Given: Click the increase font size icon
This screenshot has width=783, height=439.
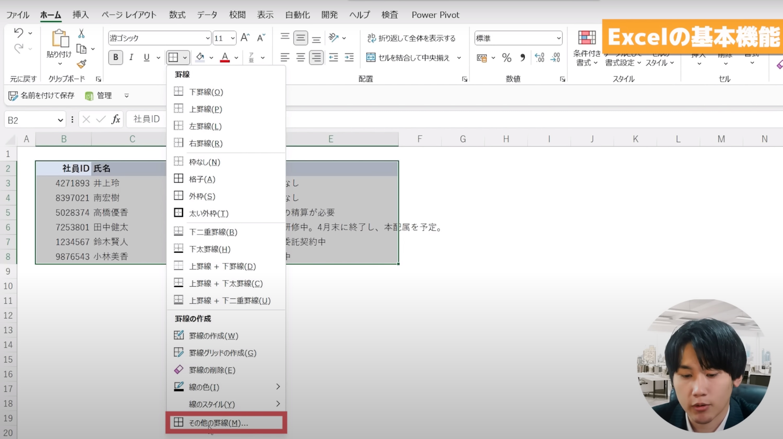Looking at the screenshot, I should tap(245, 38).
